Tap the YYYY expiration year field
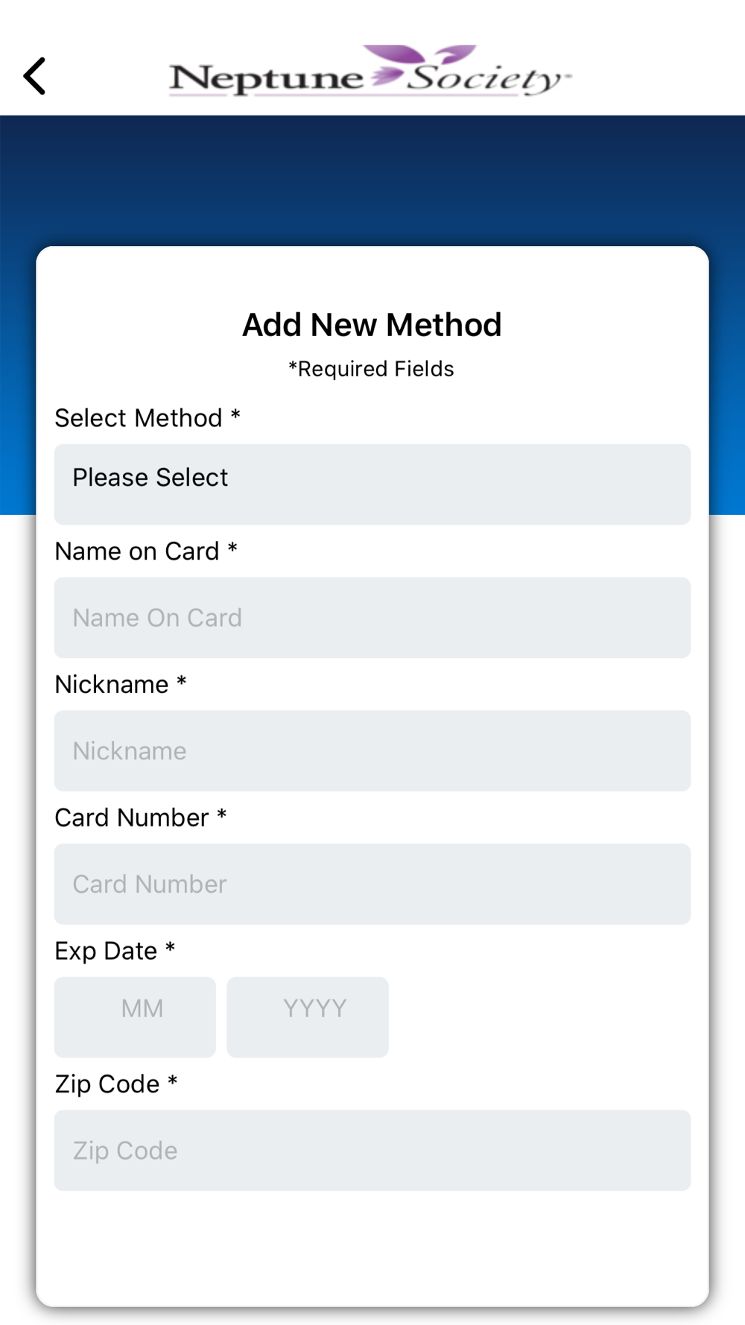This screenshot has width=745, height=1325. [308, 1016]
